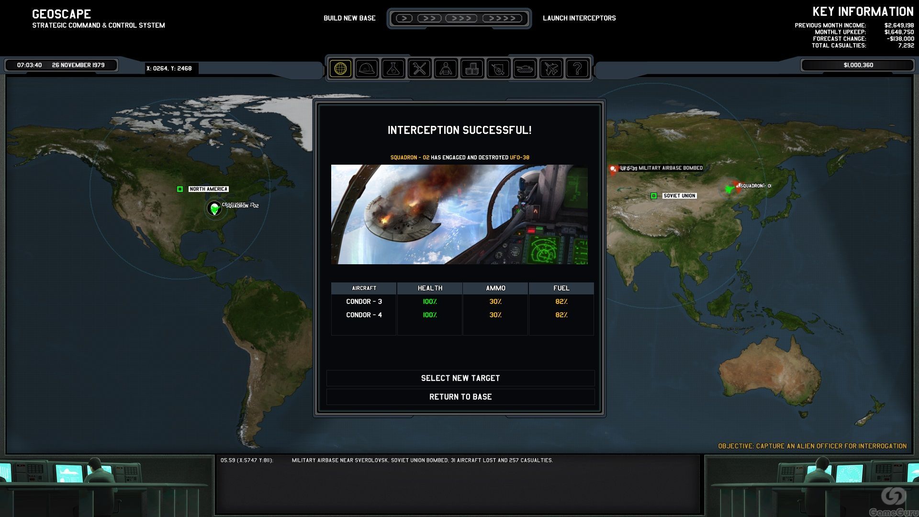Viewport: 919px width, 517px height.
Task: Click the clock time 07:03:40
Action: click(x=29, y=65)
